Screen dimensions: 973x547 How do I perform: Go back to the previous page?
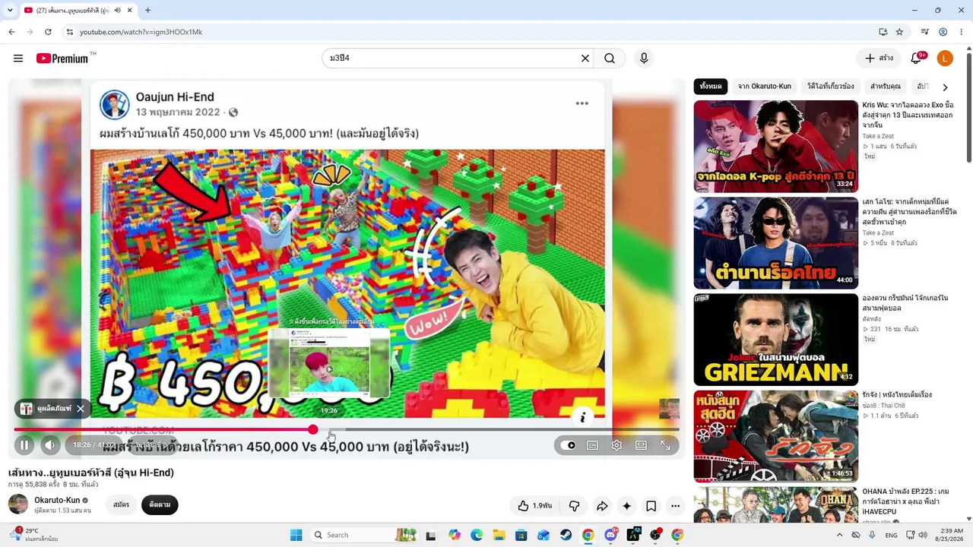11,32
